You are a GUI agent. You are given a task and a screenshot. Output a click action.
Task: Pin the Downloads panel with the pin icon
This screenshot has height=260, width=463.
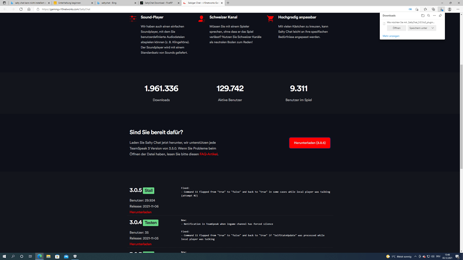440,15
